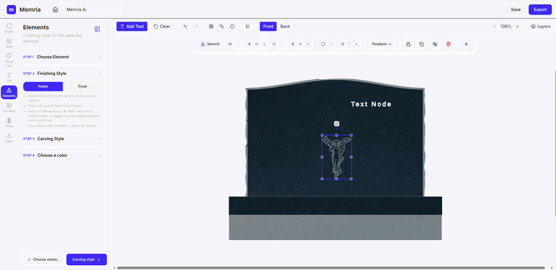Open the Shape panel in sidebar
This screenshot has height=270, width=556.
click(9, 28)
